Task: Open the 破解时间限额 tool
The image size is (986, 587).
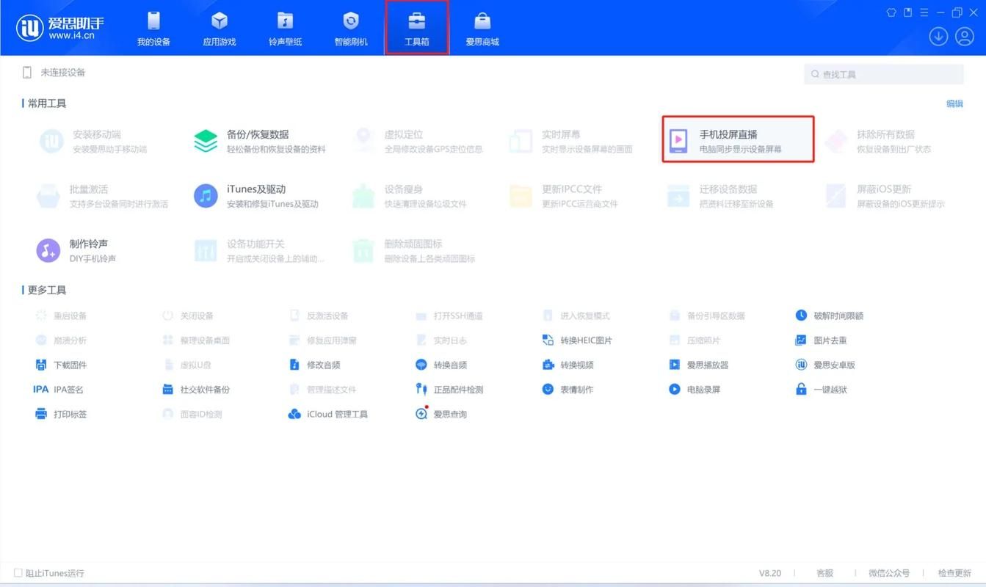Action: [830, 316]
